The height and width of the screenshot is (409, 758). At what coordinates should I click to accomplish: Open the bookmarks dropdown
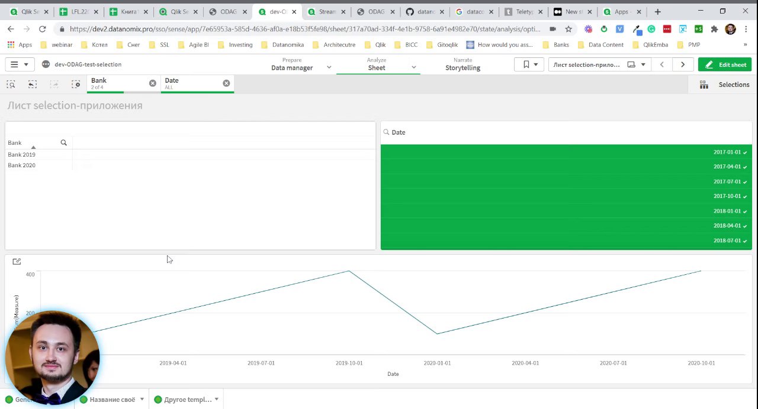click(530, 64)
